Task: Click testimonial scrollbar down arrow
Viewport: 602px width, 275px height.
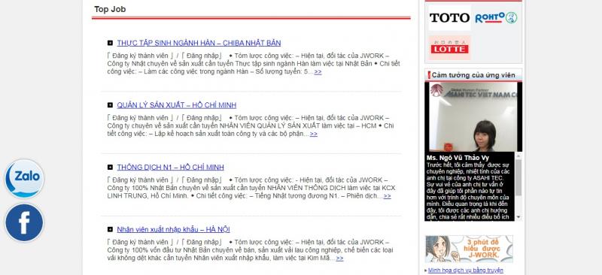Action: click(x=518, y=217)
